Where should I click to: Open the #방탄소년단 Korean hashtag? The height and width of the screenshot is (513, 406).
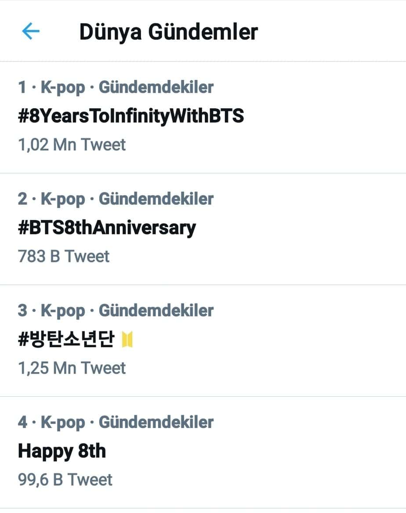click(66, 340)
